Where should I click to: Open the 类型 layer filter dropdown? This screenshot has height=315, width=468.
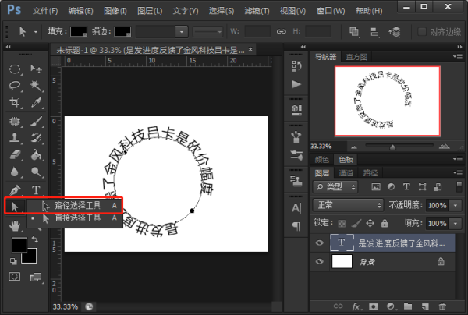[335, 187]
